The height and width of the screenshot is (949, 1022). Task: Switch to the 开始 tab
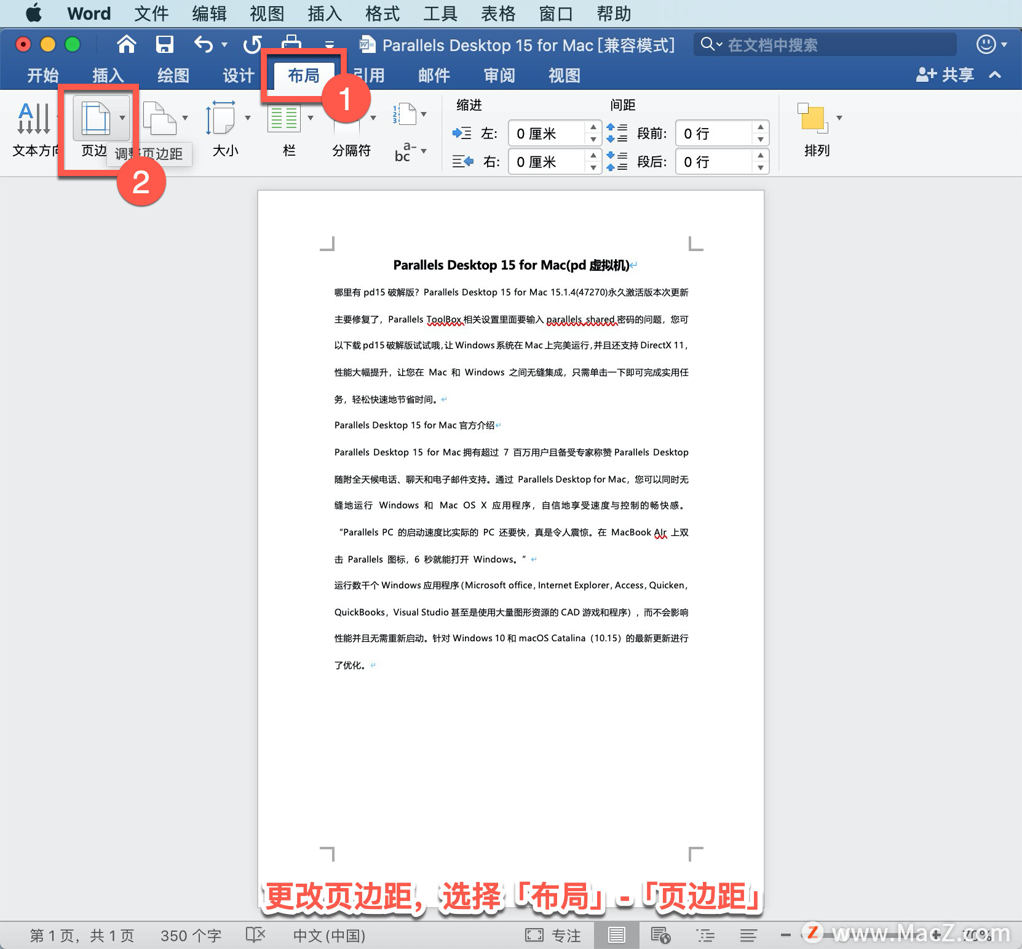click(x=43, y=76)
